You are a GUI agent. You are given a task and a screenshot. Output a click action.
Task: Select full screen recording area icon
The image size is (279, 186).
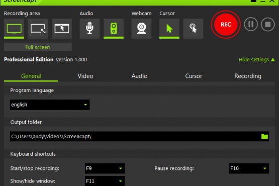pos(14,29)
